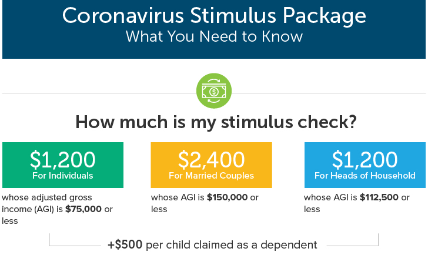
Task: Select the What You Need to Know subtitle
Action: [214, 36]
